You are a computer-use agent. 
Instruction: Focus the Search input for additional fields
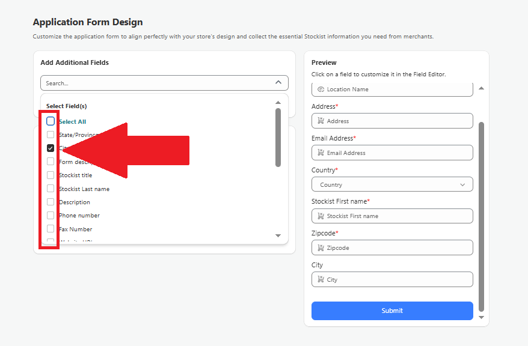pos(156,83)
